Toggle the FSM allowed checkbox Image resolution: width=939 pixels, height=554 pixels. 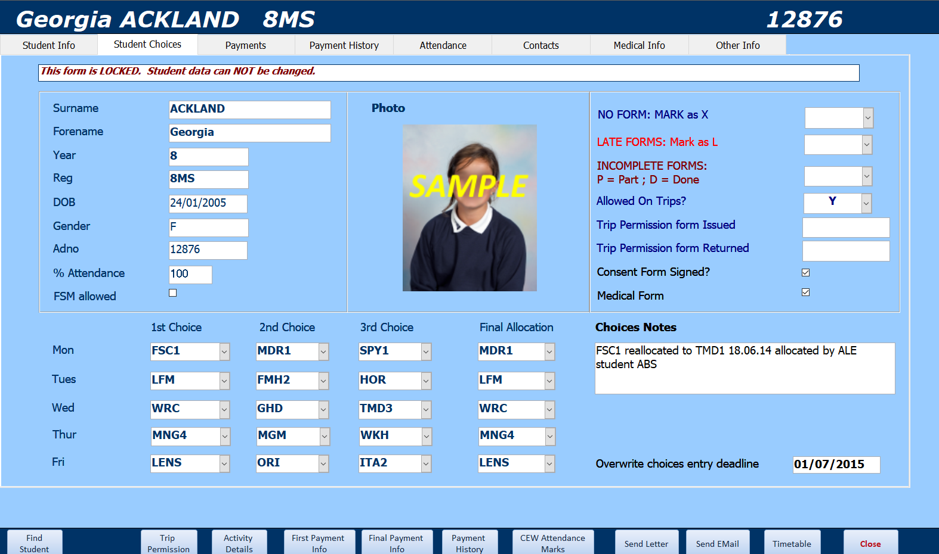pos(173,292)
